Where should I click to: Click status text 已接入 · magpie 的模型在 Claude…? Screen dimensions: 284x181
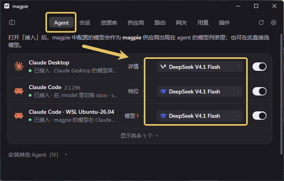tap(74, 120)
